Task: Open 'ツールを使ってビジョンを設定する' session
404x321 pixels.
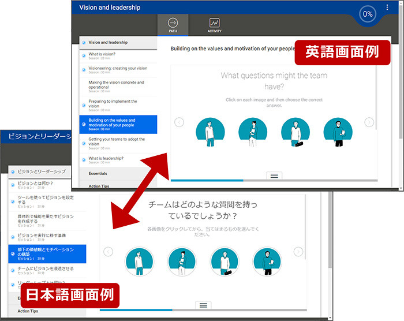Action: coord(47,202)
